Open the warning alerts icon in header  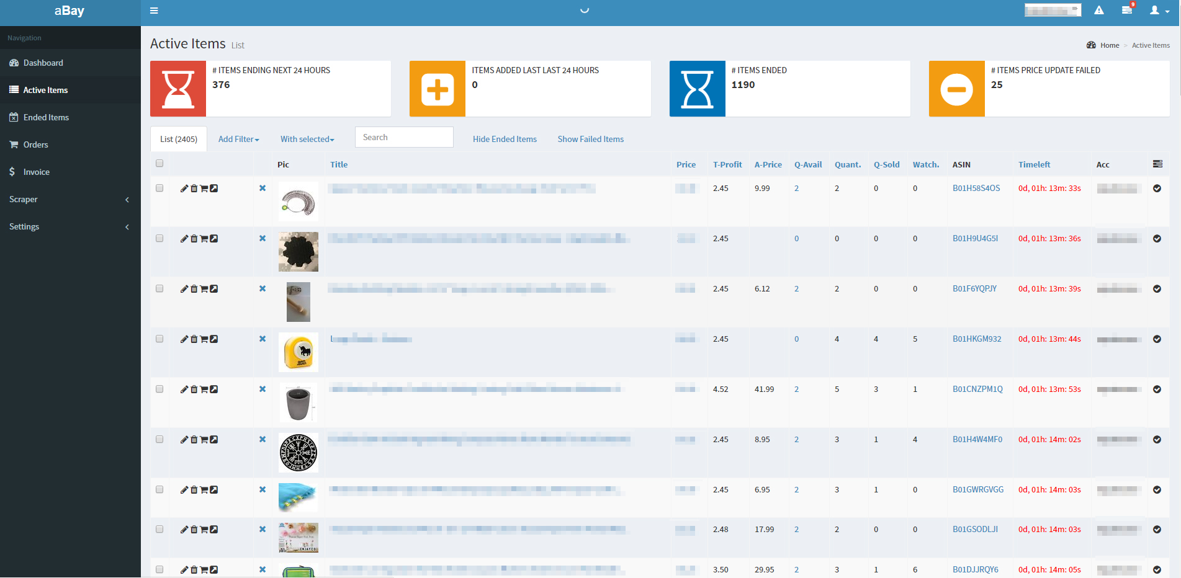tap(1099, 11)
